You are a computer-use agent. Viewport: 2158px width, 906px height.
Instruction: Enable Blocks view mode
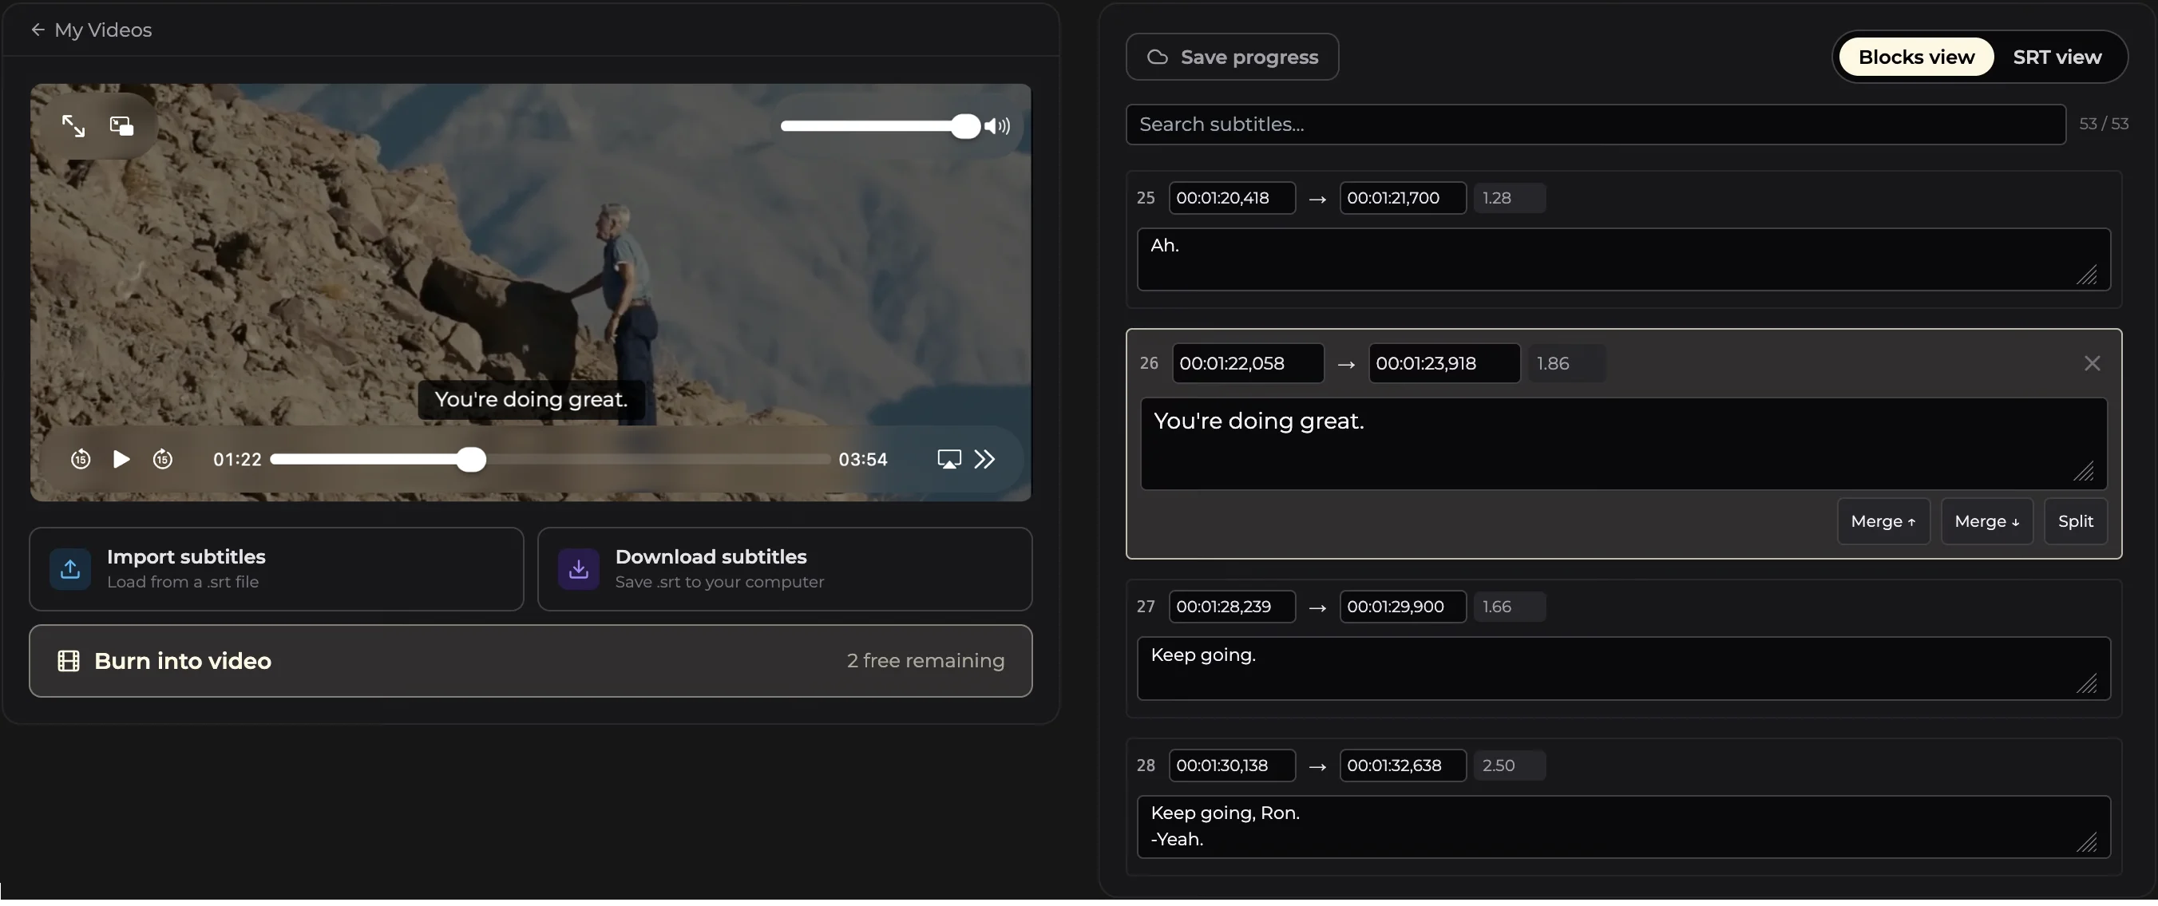[x=1915, y=56]
